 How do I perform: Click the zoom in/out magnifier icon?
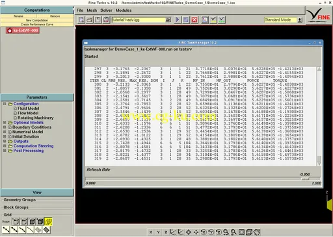click(226, 232)
